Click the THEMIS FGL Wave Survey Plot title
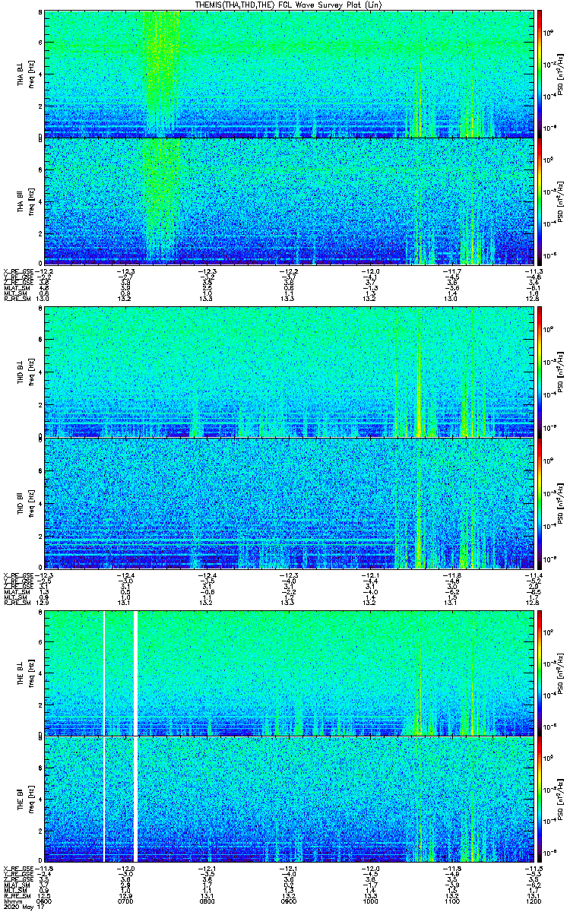 click(x=289, y=5)
